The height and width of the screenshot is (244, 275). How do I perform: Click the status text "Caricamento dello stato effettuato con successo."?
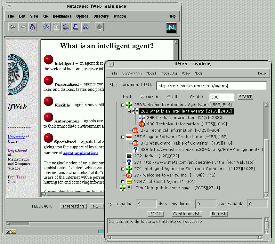point(156,222)
